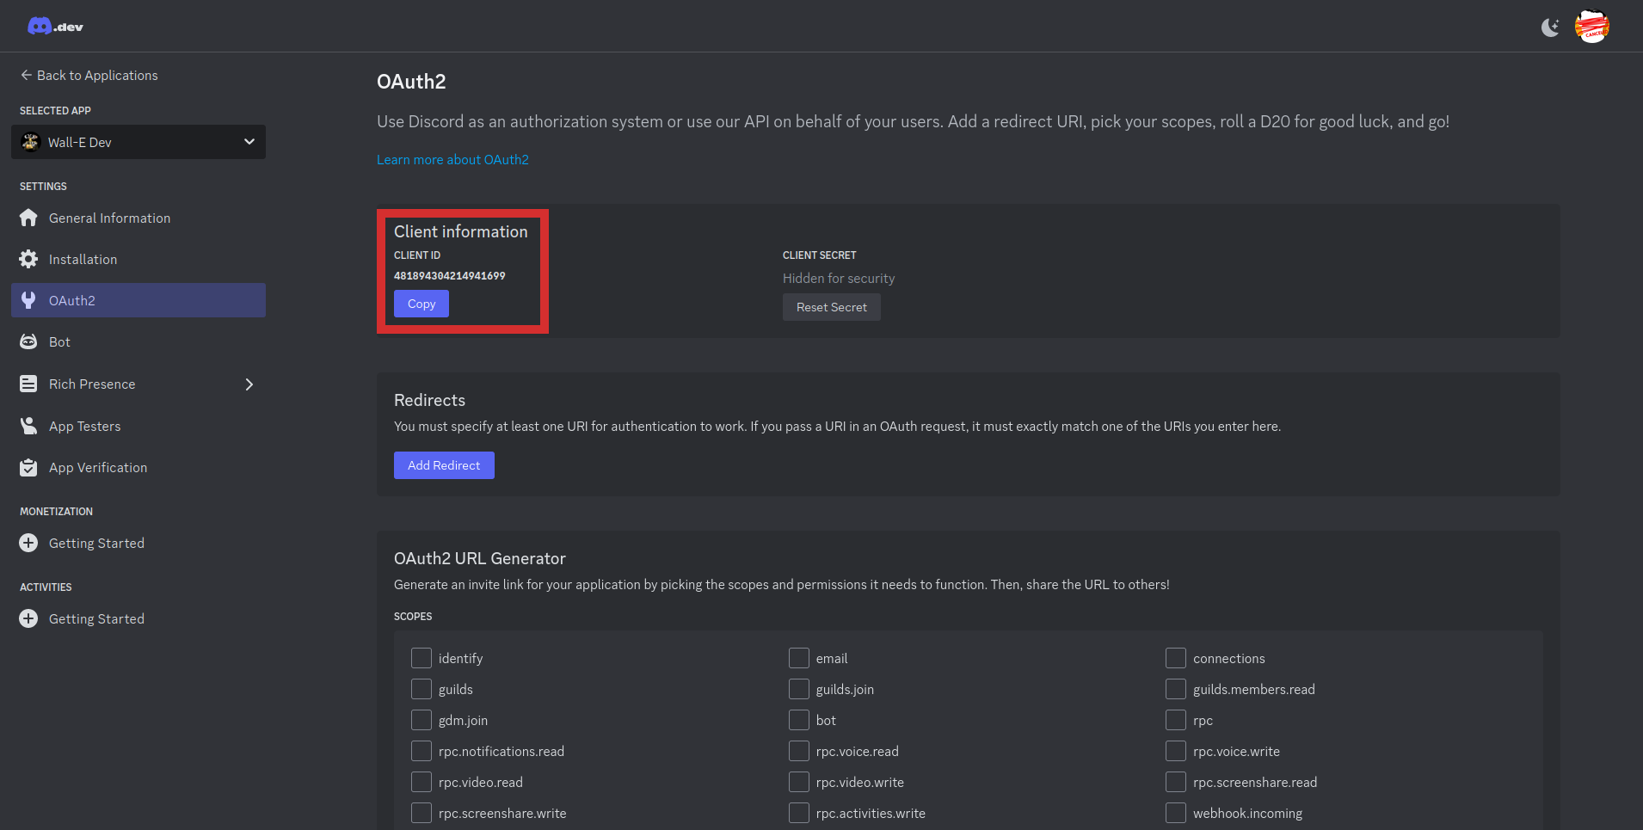The width and height of the screenshot is (1643, 830).
Task: Tick rpc.screenshare.read checkbox
Action: pyautogui.click(x=1176, y=782)
